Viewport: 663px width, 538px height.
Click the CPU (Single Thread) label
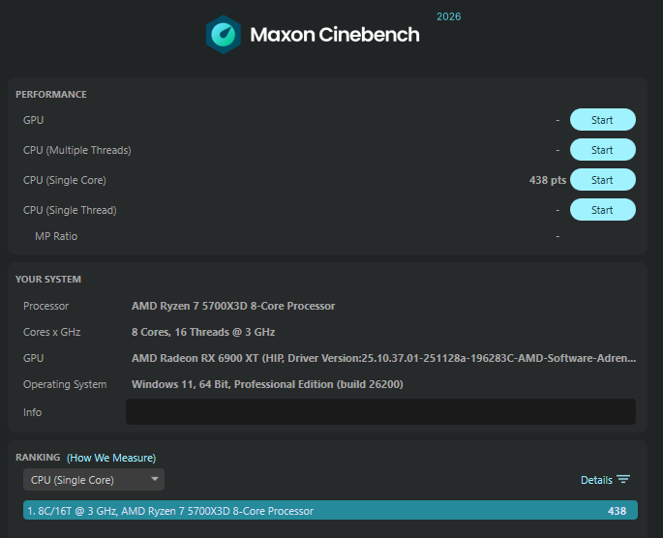70,211
